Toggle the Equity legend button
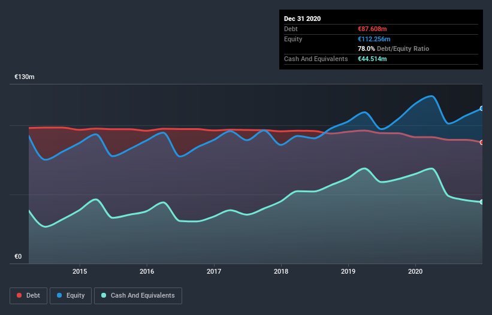Viewport: 492px width, 315px height. pyautogui.click(x=71, y=296)
